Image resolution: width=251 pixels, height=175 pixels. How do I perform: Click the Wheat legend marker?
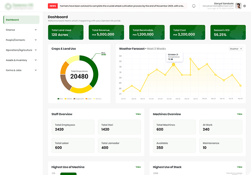coord(66,99)
